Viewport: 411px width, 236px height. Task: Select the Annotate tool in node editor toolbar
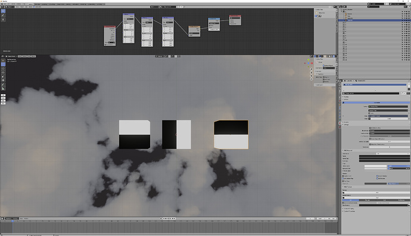3,15
